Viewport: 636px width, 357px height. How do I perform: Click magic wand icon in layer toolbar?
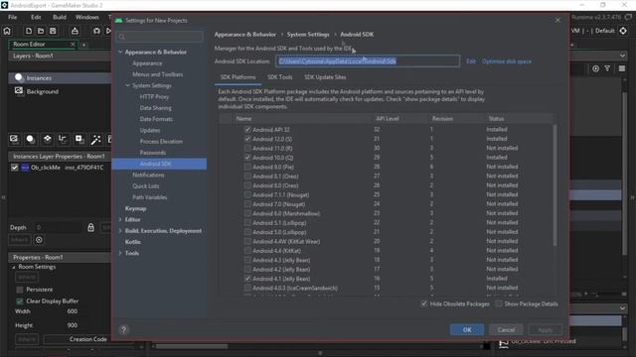[95, 139]
